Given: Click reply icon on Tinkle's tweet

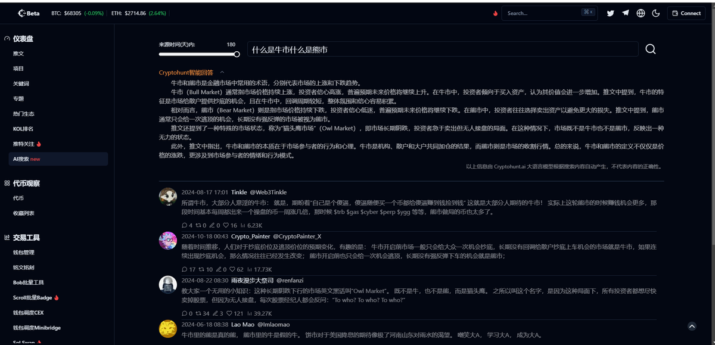Looking at the screenshot, I should coord(185,225).
